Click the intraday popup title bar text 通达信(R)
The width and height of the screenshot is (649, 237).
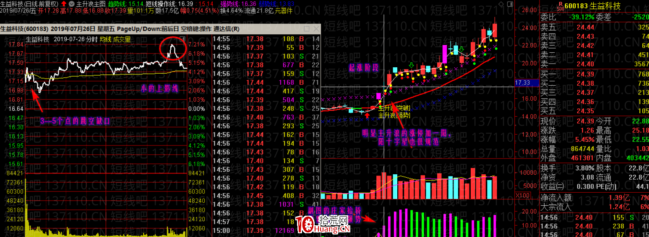(x=227, y=29)
